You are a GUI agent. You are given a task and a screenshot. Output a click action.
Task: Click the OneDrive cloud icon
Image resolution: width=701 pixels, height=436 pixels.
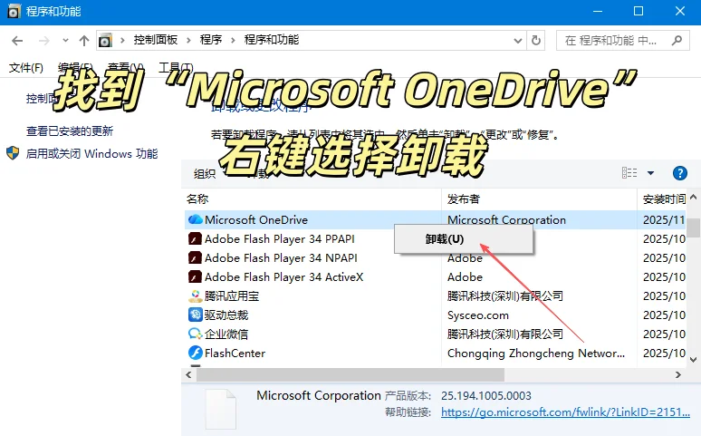point(195,219)
